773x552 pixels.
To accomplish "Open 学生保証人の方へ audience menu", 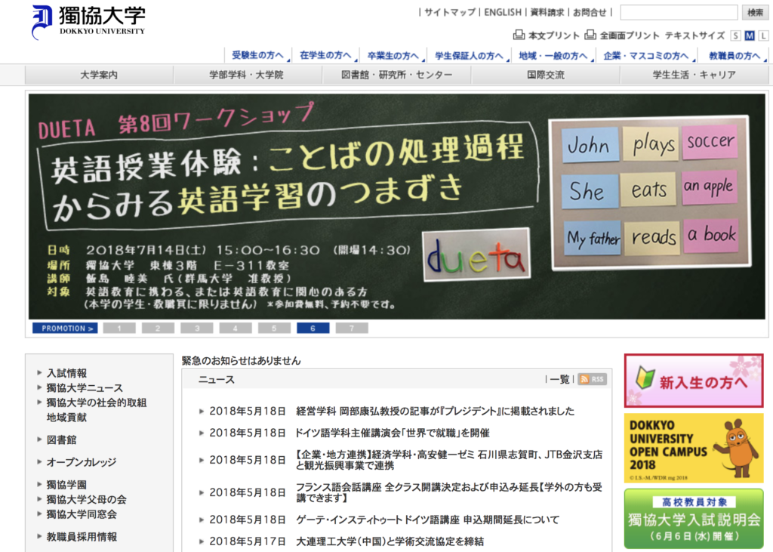I will [x=469, y=55].
